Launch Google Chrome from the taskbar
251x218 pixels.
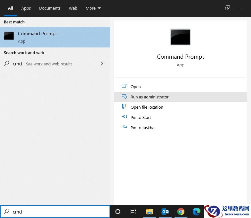pos(181,212)
